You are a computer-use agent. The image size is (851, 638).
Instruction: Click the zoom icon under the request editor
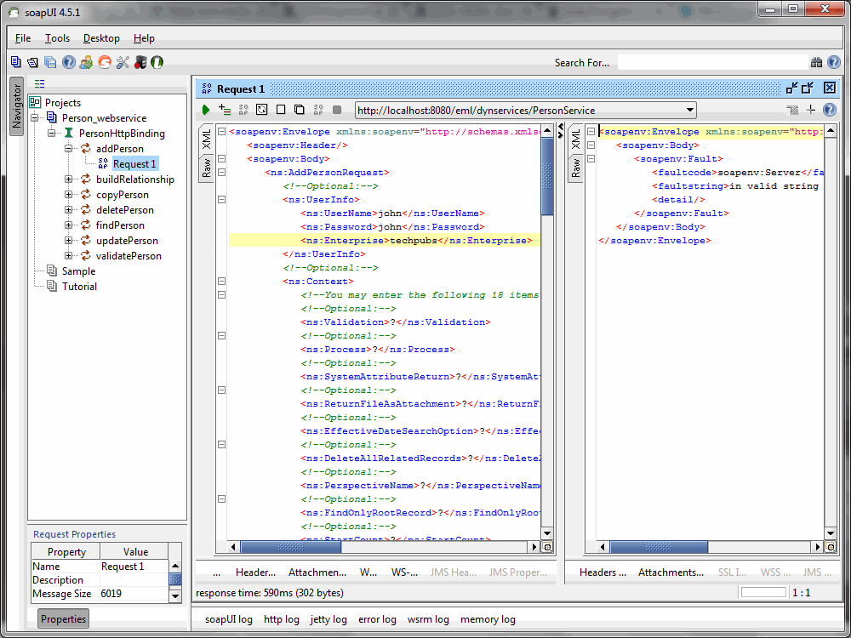(547, 547)
